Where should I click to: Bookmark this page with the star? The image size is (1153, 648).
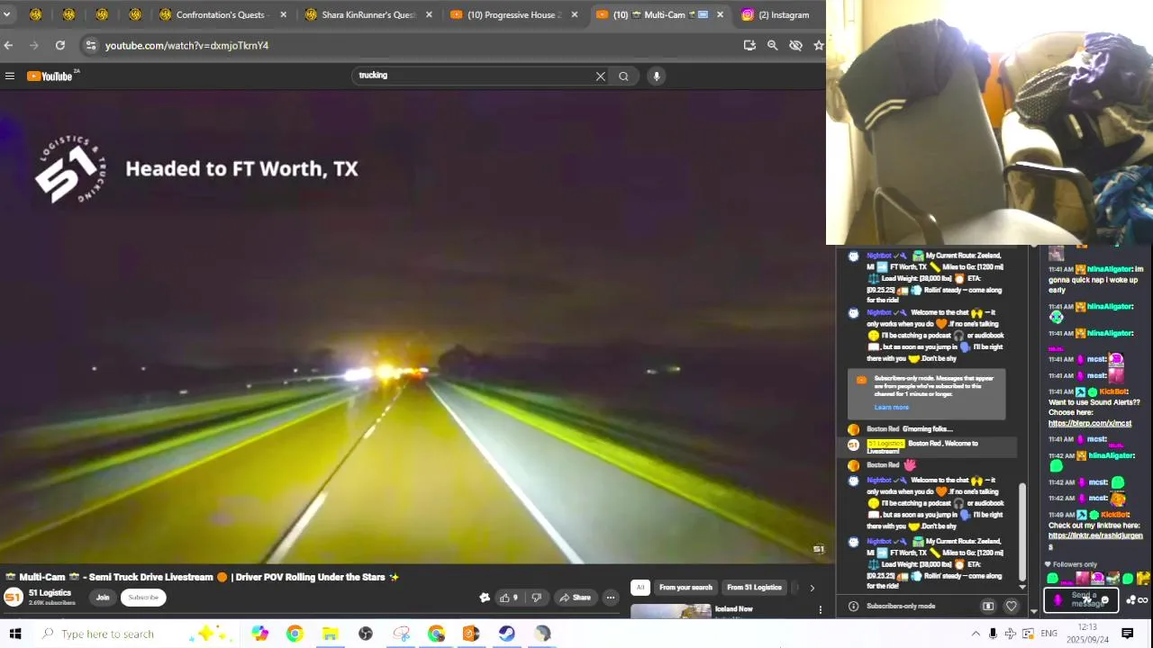pos(818,45)
